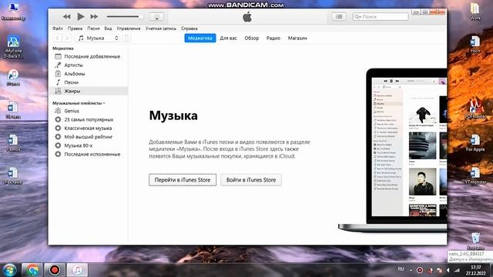Viewport: 493px width, 277px height.
Task: Open the Вид menu
Action: (x=108, y=28)
